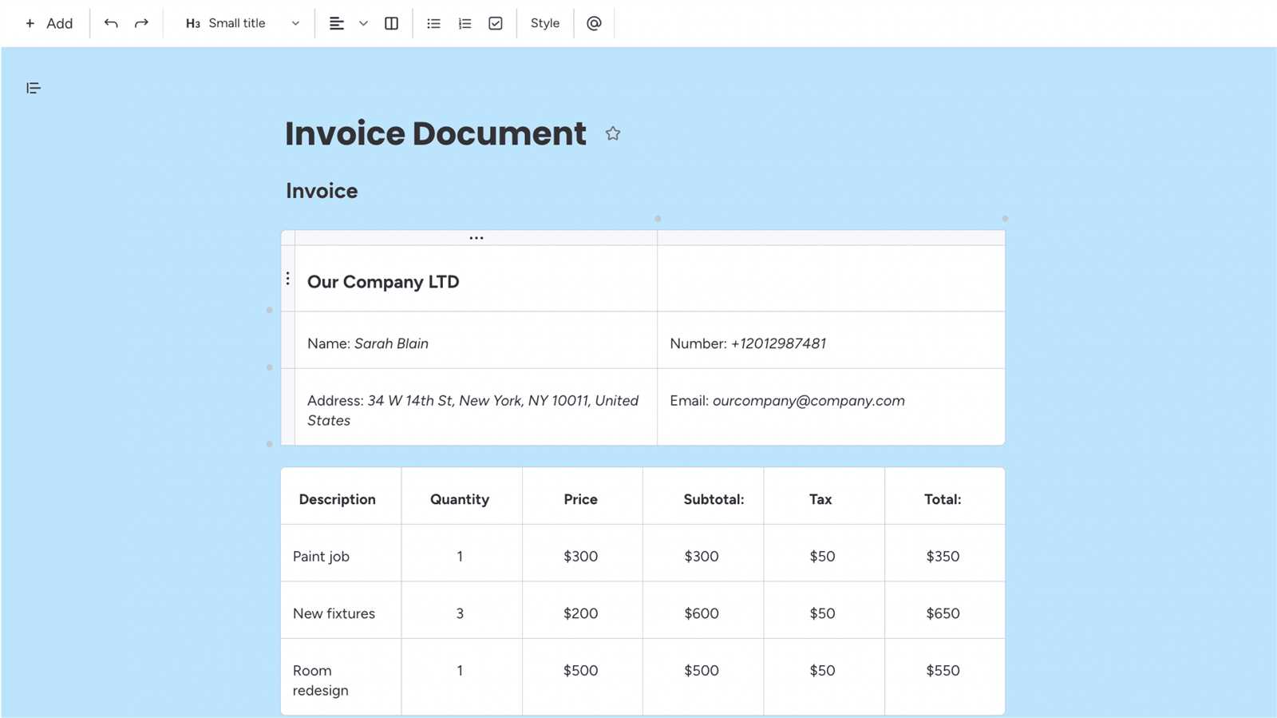Open the Small title heading dropdown
The height and width of the screenshot is (718, 1277).
point(243,23)
